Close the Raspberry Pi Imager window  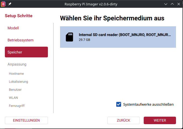178,4
